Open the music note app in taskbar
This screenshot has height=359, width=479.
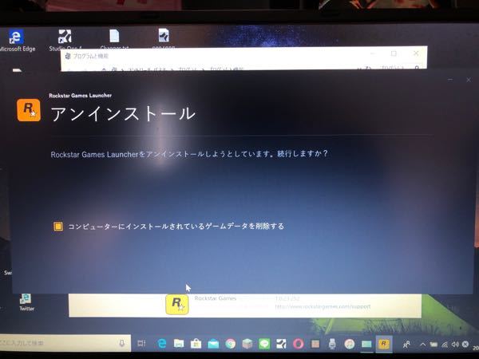(350, 344)
